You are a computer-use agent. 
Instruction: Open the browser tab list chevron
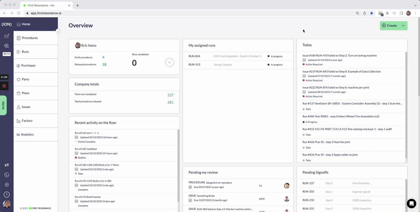click(415, 5)
